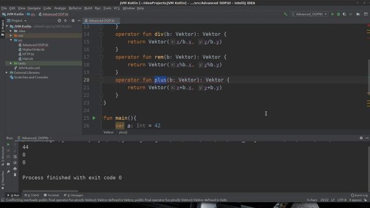370x208 pixels.
Task: Collapse the div function with its fold marker
Action: [x=101, y=34]
